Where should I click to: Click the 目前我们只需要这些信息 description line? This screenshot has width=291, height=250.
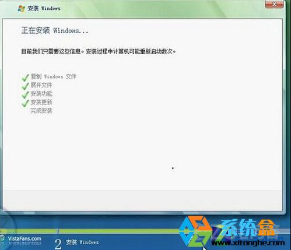point(99,51)
